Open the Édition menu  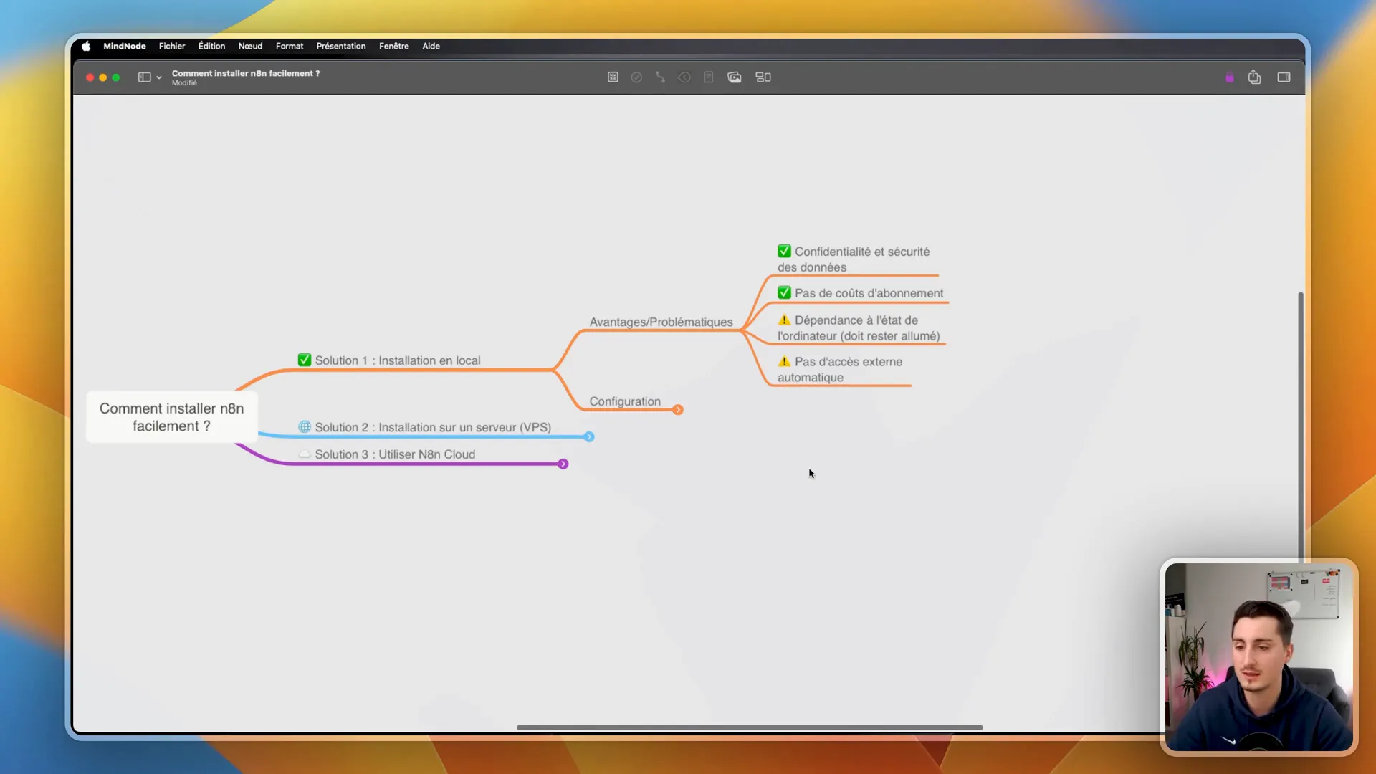coord(211,46)
